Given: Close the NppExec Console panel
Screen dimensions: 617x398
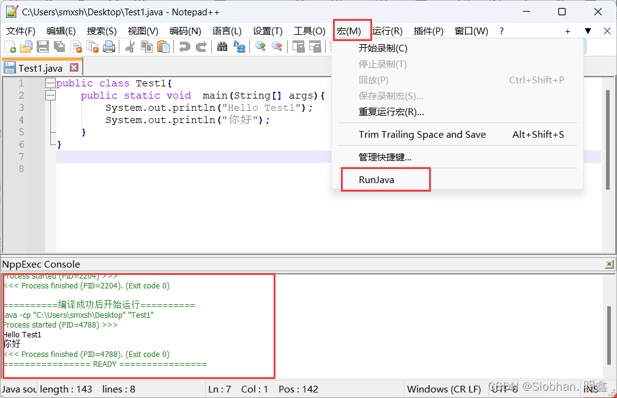Looking at the screenshot, I should pyautogui.click(x=610, y=265).
